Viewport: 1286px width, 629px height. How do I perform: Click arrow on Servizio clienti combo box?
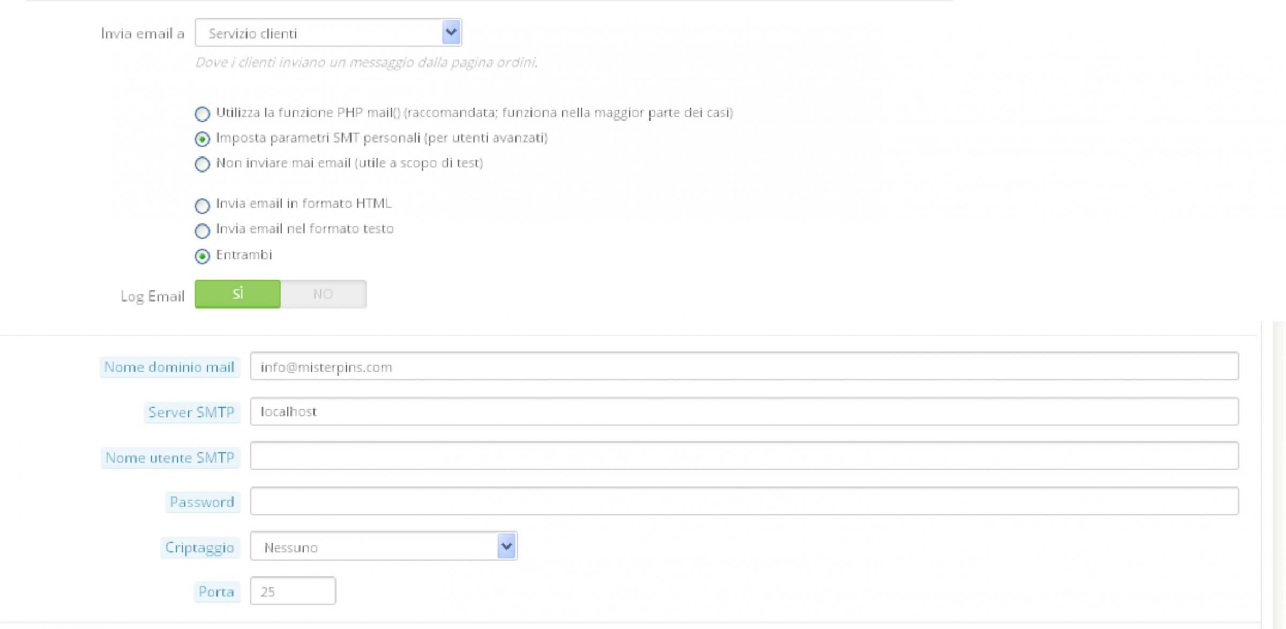451,33
